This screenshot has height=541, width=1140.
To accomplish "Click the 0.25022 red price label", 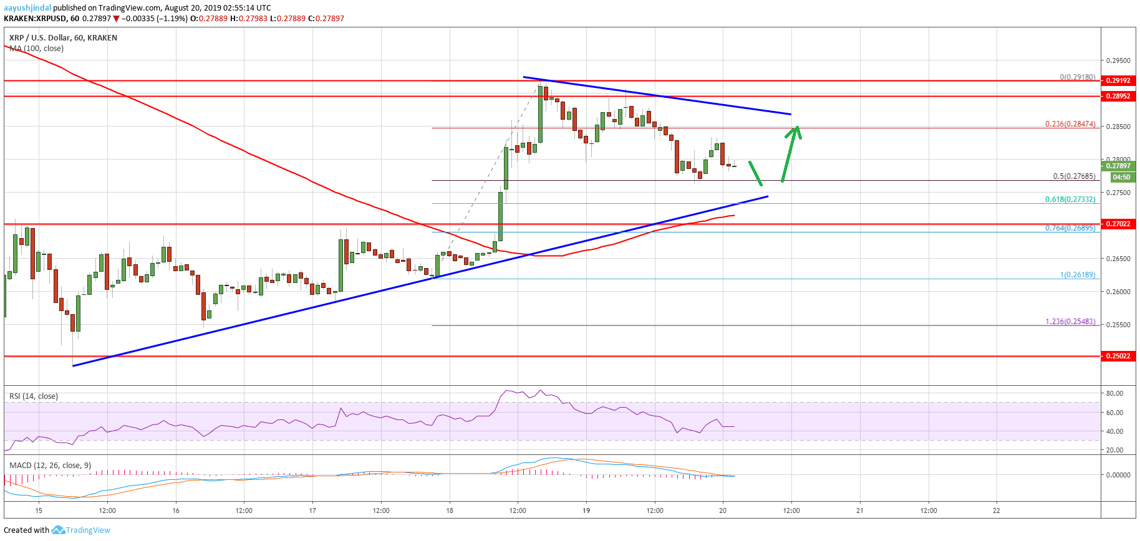I will pyautogui.click(x=1118, y=356).
